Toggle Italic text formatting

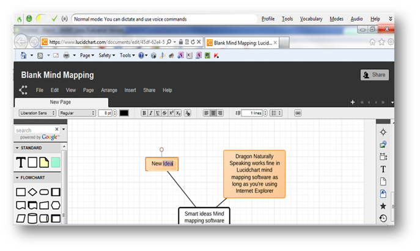click(x=151, y=113)
